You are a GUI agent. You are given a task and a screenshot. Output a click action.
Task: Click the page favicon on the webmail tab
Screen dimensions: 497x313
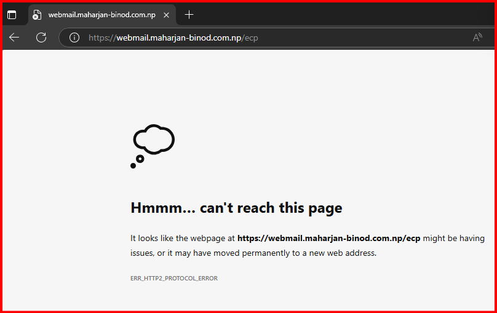pos(38,15)
